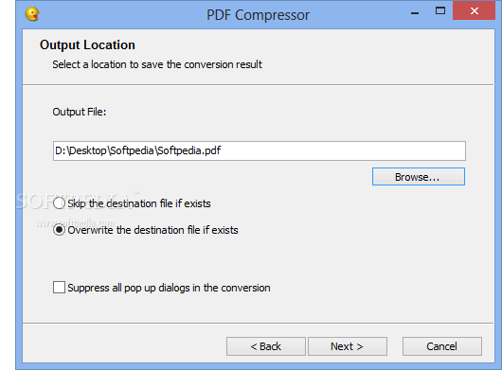This screenshot has width=502, height=370.
Task: Focus the Output File path field
Action: click(x=260, y=150)
